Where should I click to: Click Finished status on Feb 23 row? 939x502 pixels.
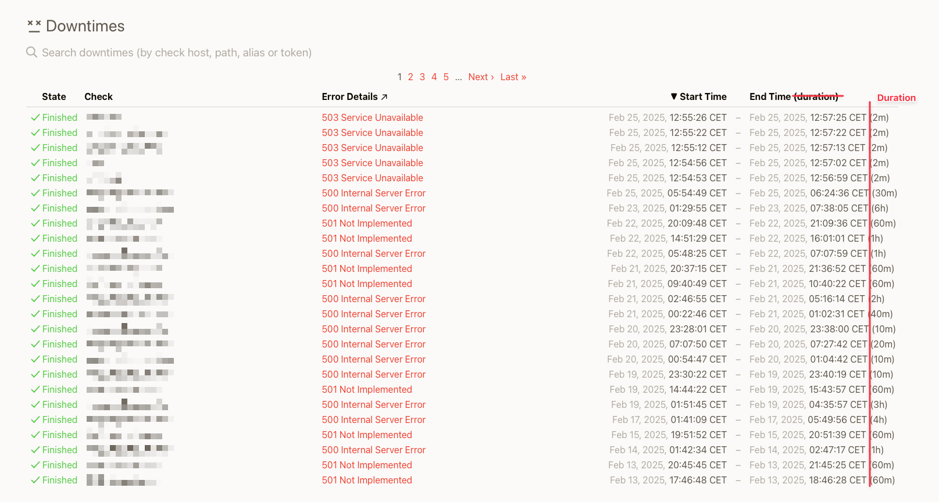click(59, 208)
